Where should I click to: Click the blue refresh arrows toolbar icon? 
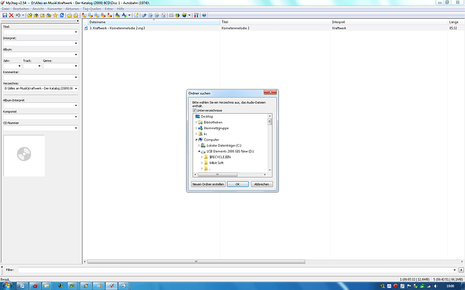tap(62, 15)
